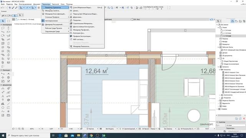Select the Roof tool
Image resolution: width=246 pixels, height=138 pixels.
3,36
